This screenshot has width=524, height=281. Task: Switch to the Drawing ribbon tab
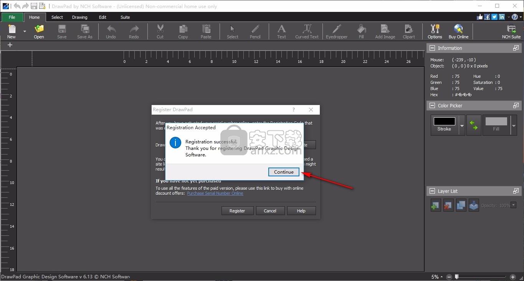pos(80,17)
